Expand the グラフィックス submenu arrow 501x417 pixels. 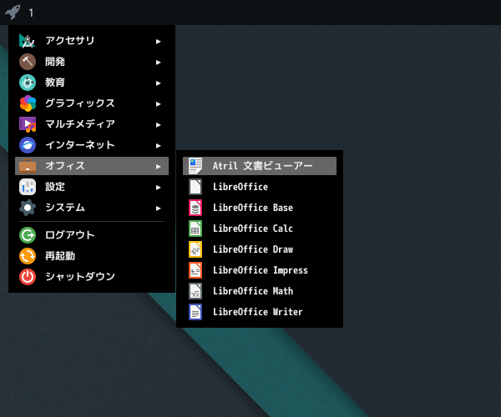(158, 104)
